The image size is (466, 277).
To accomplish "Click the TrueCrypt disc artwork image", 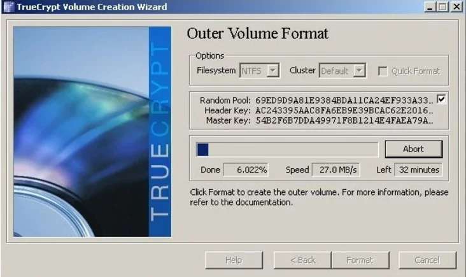I will [x=92, y=132].
